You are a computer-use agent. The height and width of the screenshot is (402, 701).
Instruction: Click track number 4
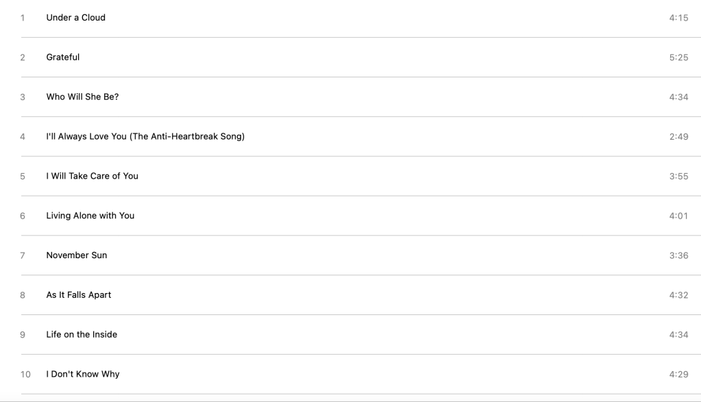click(x=23, y=137)
